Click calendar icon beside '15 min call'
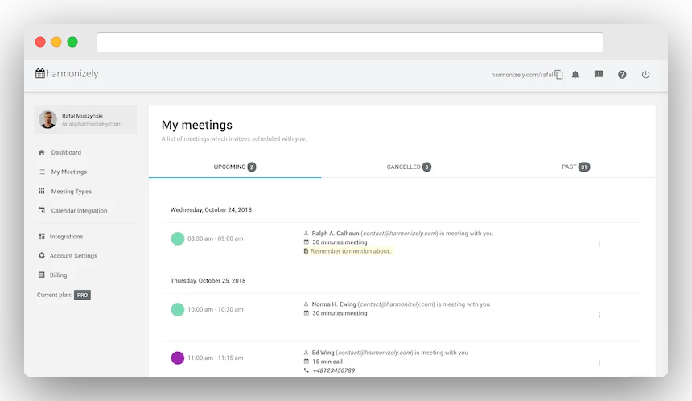Screen dimensions: 692x401 pyautogui.click(x=306, y=362)
